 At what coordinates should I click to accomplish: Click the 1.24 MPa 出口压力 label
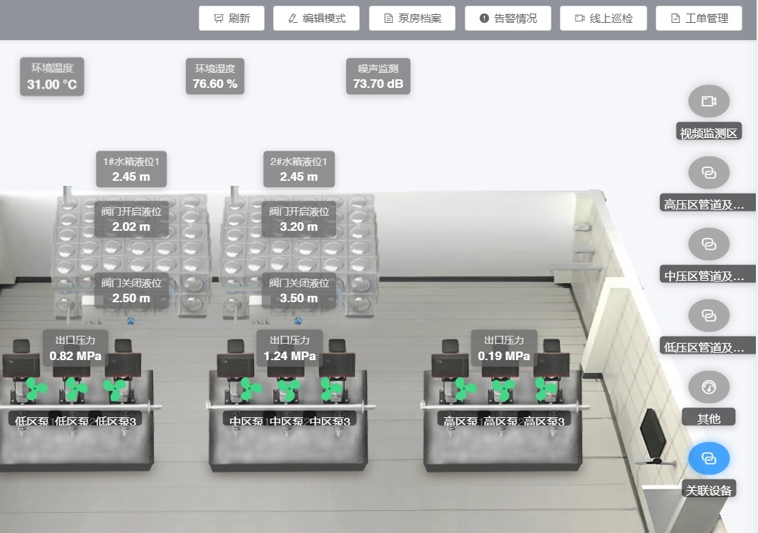pos(290,349)
